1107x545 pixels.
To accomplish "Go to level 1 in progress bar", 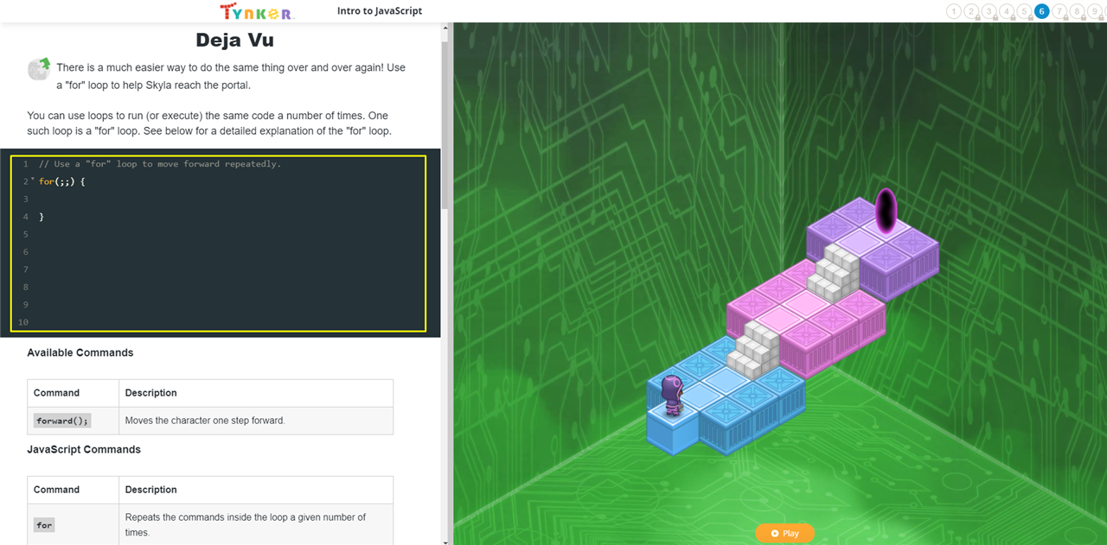I will click(954, 11).
